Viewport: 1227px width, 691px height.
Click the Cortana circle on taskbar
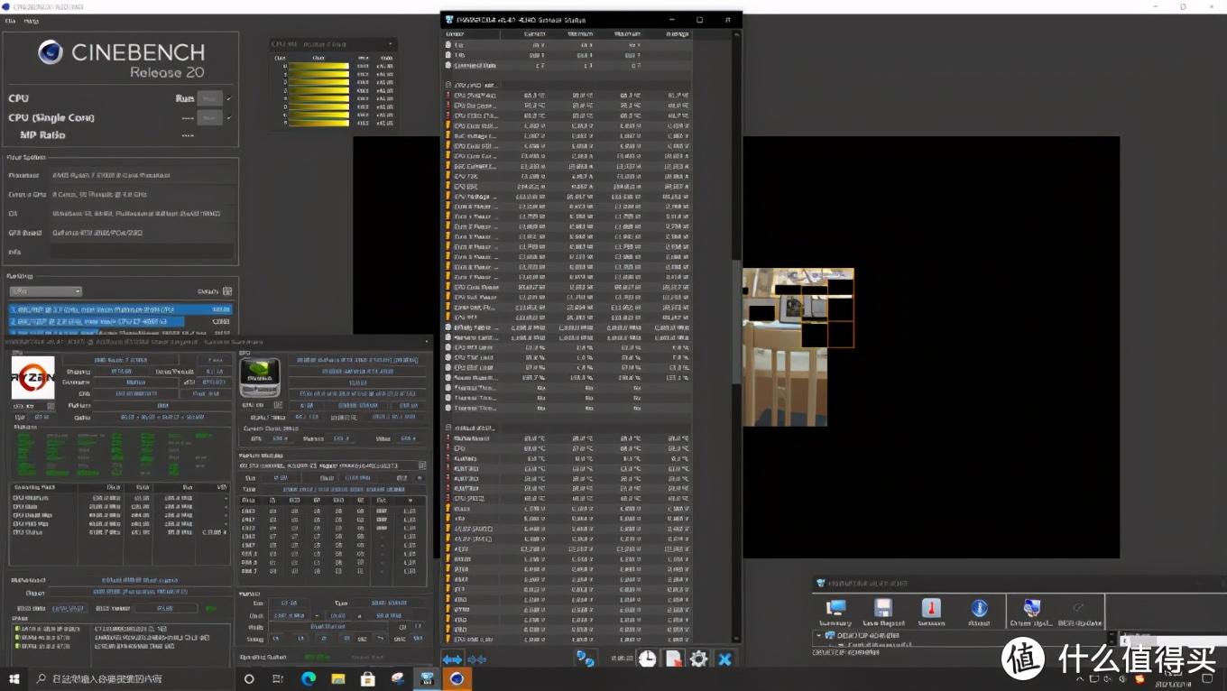click(250, 678)
